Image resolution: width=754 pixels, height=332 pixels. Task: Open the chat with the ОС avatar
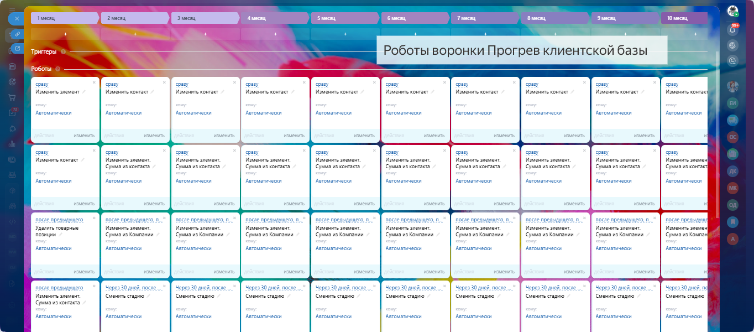pyautogui.click(x=733, y=137)
